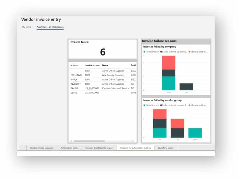Image resolution: width=238 pixels, height=179 pixels.
Task: Open the Invoices that failed to import tab
Action: pos(99,148)
